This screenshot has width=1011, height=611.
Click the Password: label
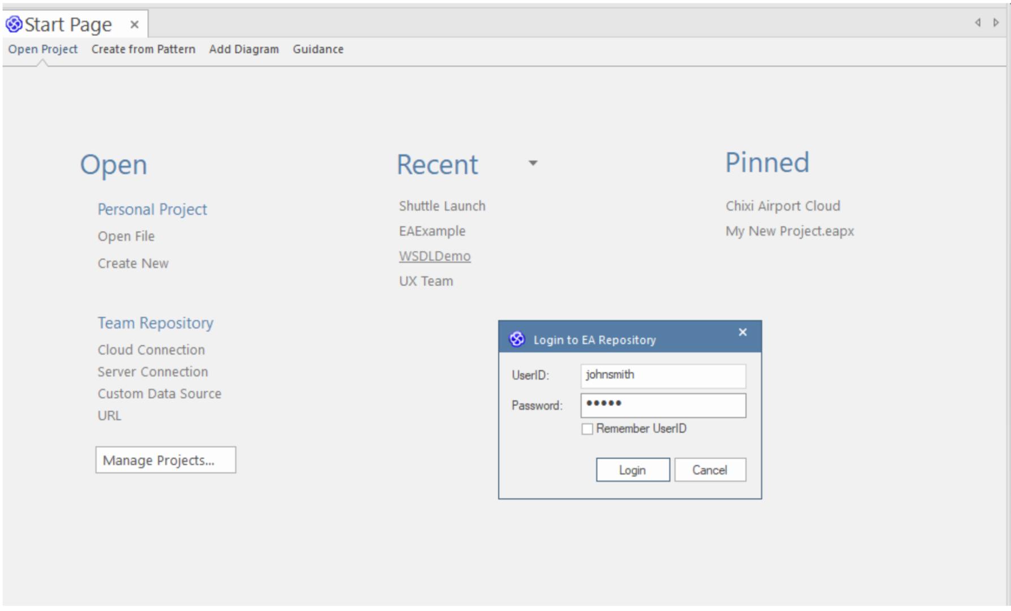pos(537,406)
